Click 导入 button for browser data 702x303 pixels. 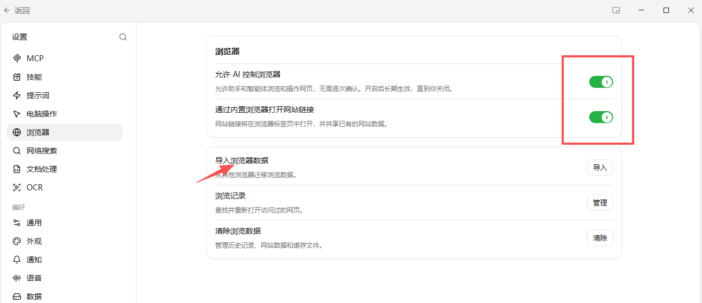coord(600,167)
